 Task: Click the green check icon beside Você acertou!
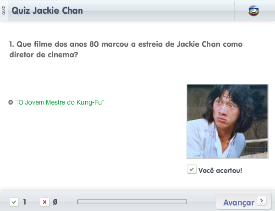[192, 169]
